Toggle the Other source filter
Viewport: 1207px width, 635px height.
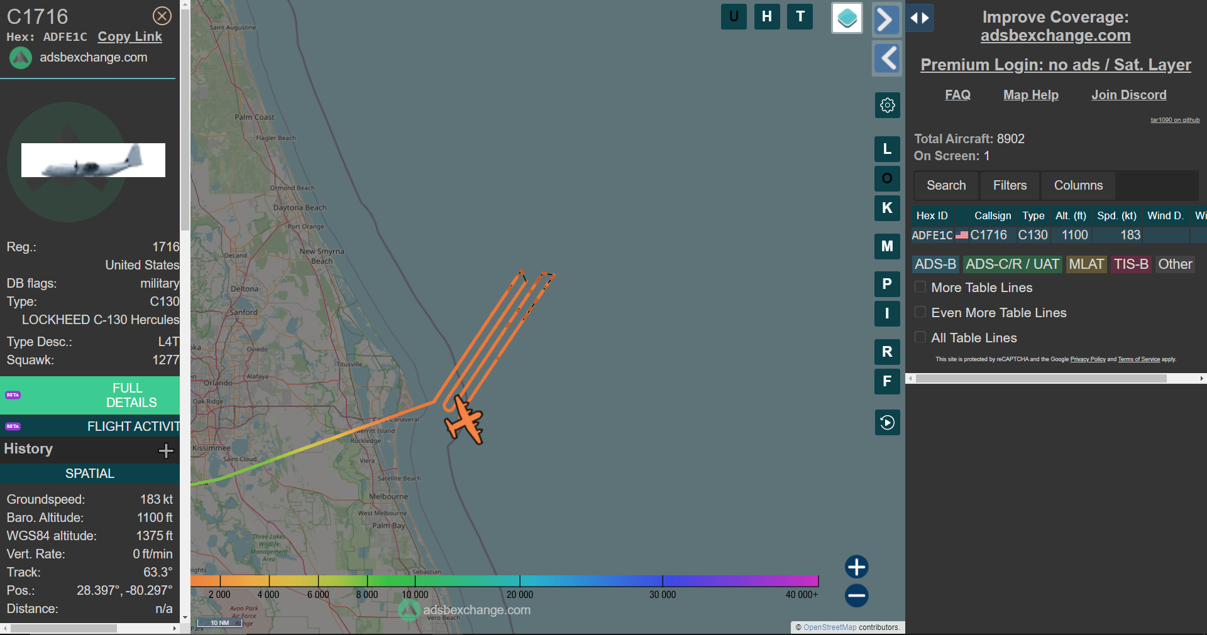point(1175,264)
